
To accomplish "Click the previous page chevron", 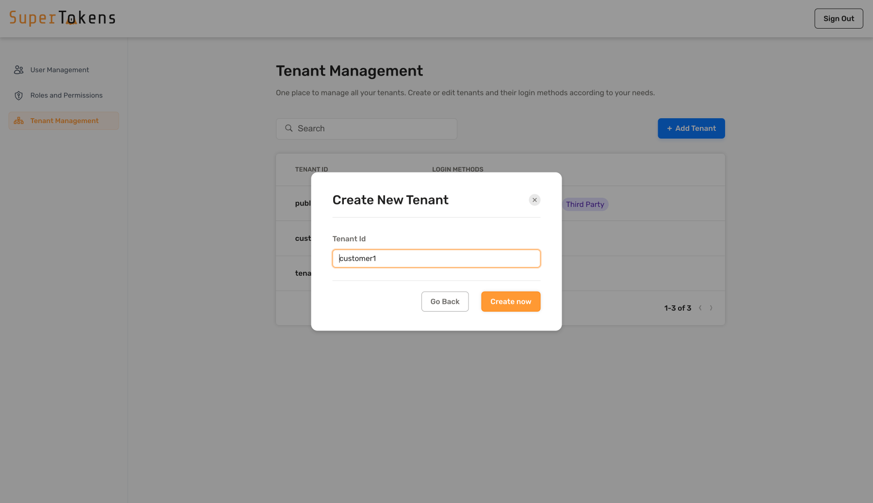I will coord(700,308).
